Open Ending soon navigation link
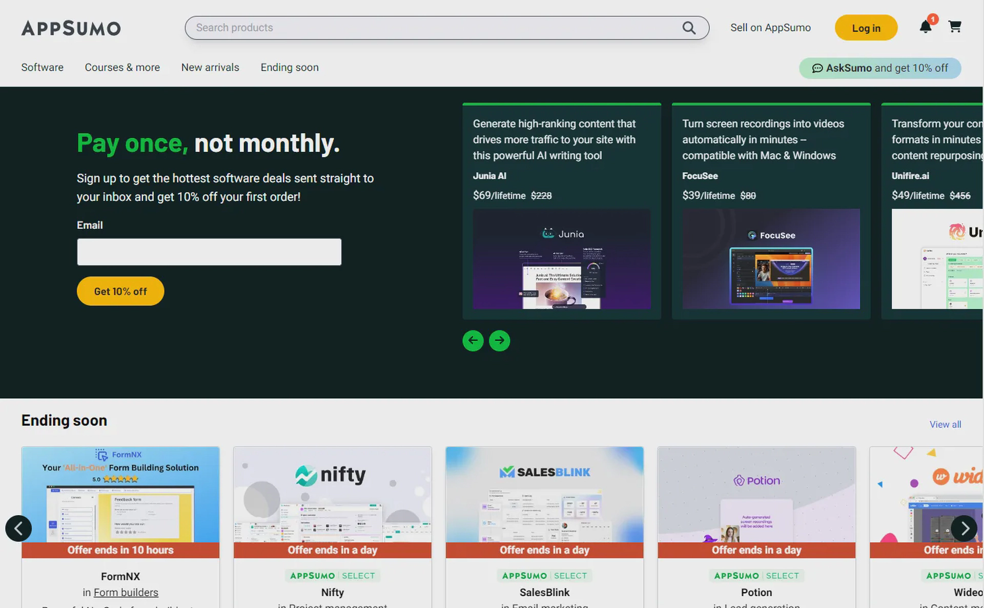The height and width of the screenshot is (608, 984). (290, 68)
